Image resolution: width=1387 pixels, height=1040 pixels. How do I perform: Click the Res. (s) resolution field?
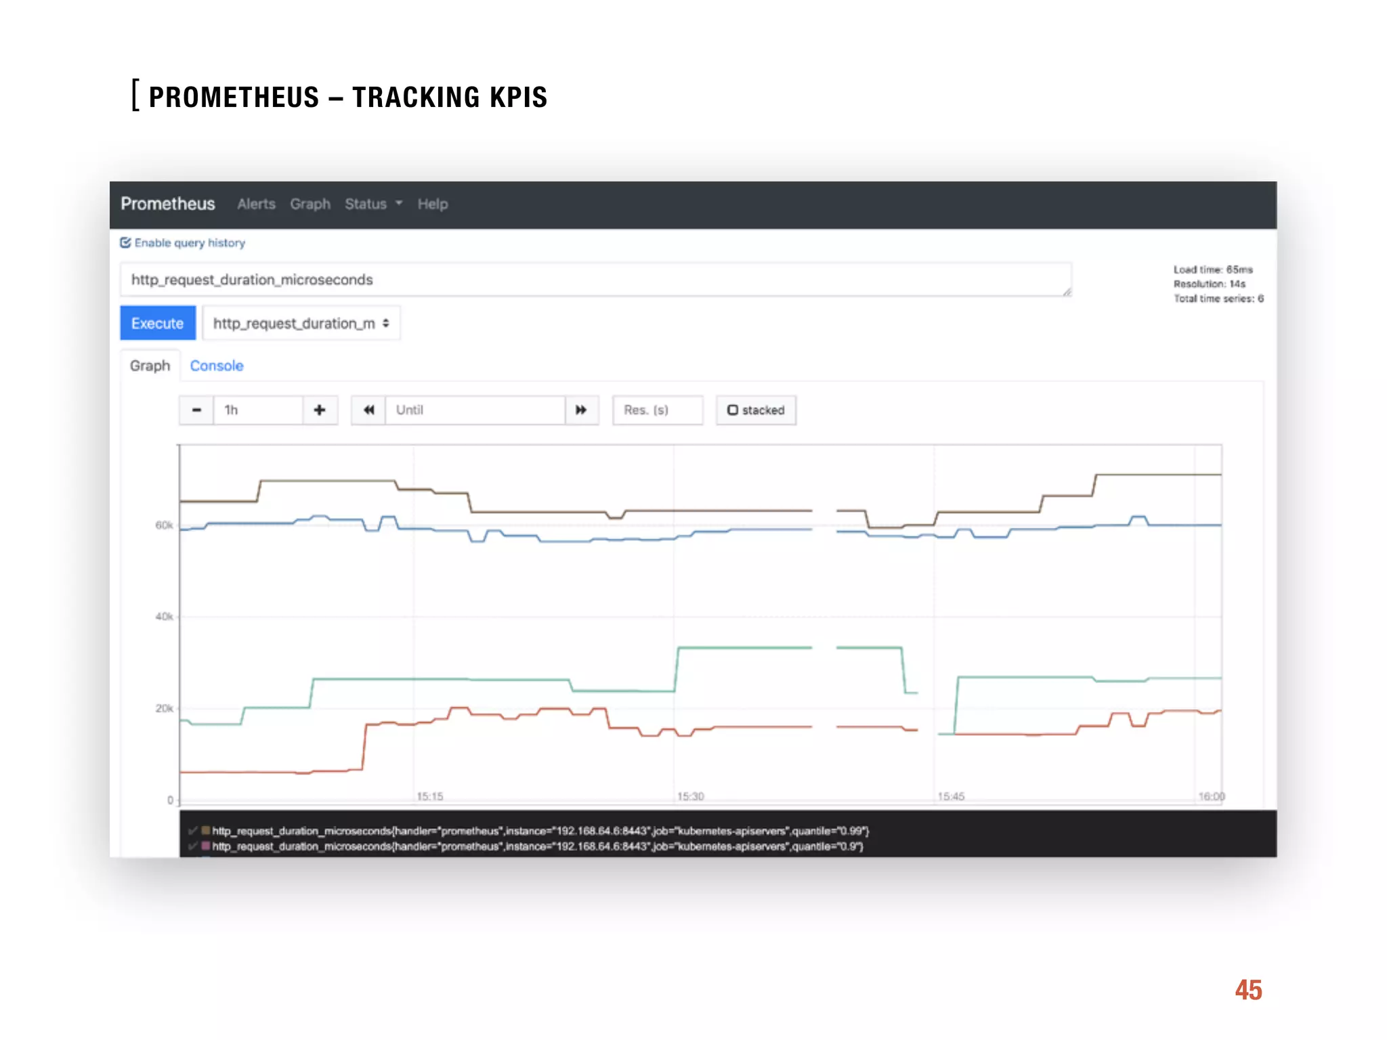[x=658, y=410]
